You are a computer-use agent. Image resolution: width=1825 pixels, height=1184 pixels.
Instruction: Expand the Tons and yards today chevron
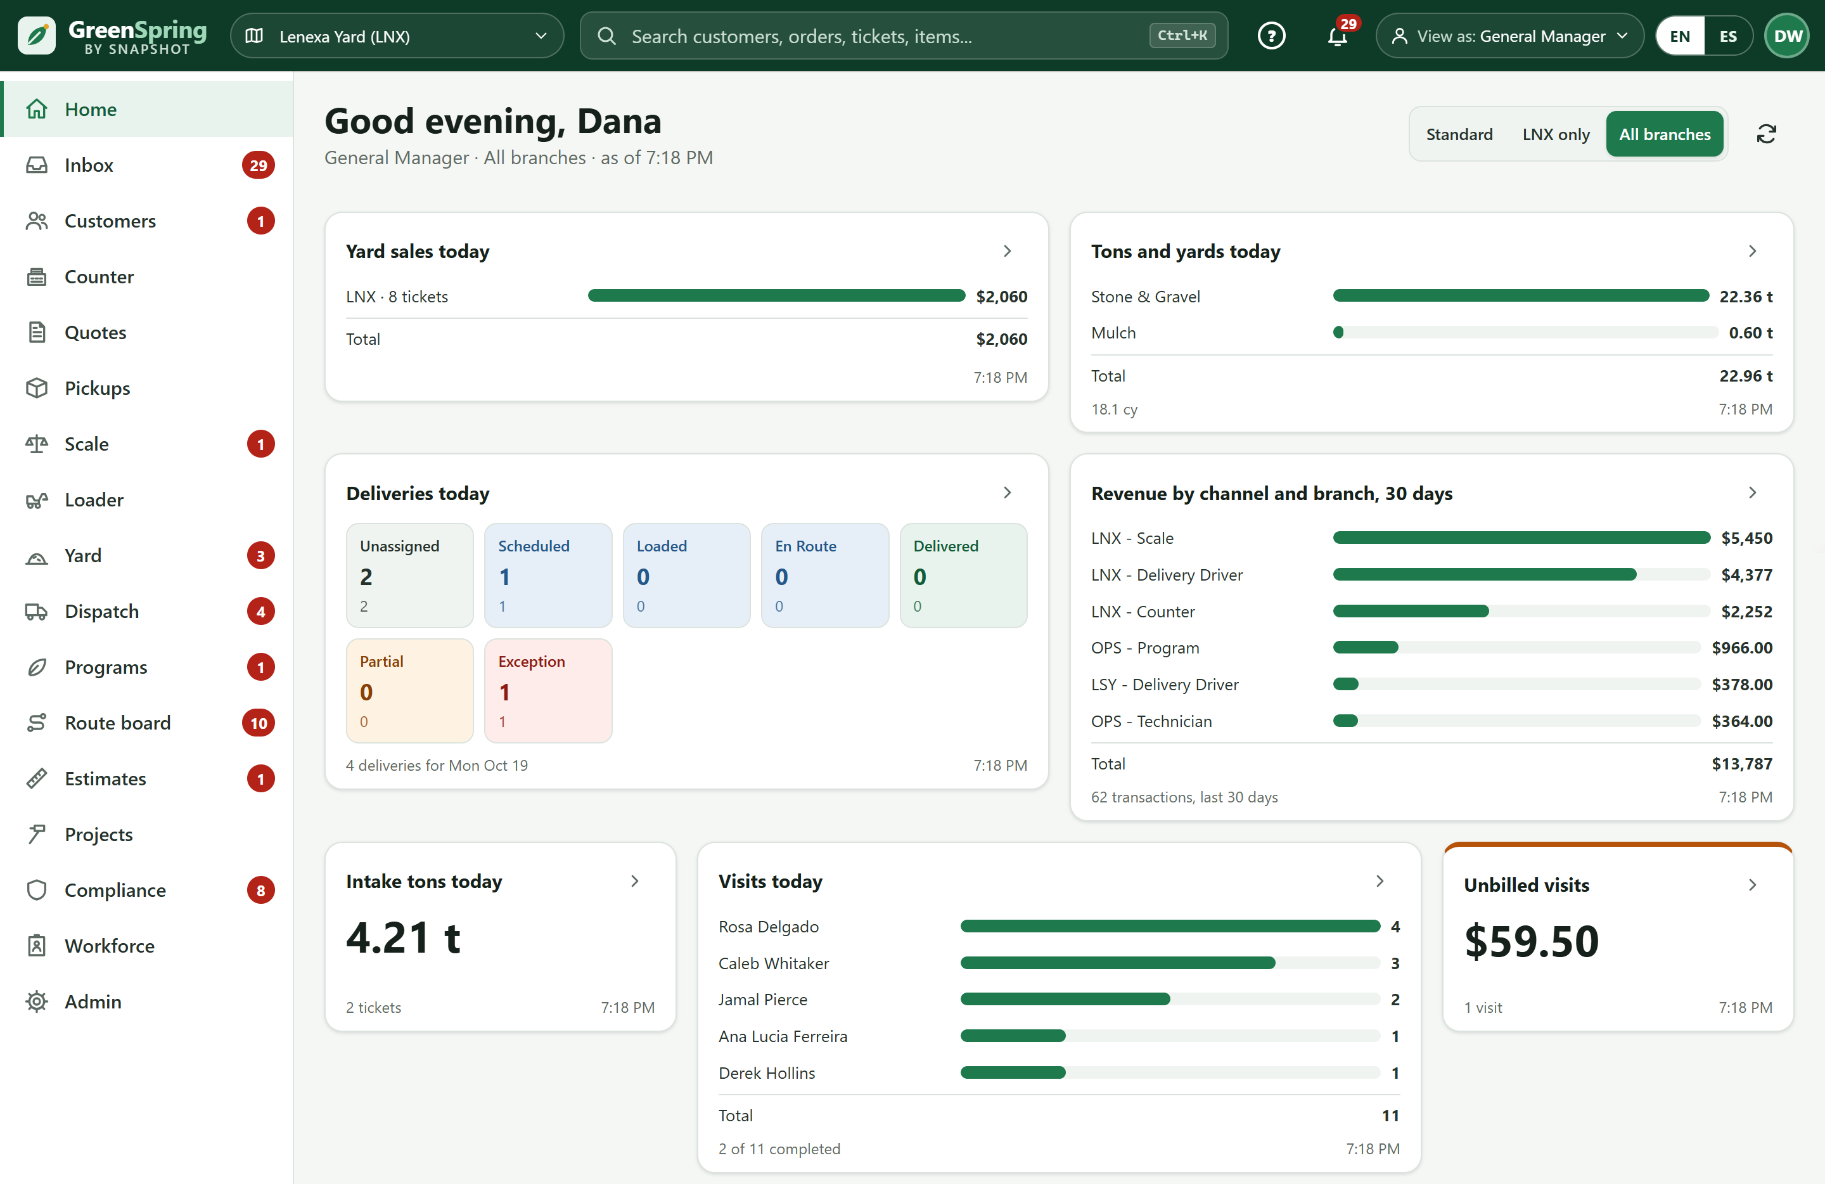[1752, 251]
